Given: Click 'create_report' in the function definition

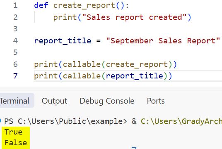Looking at the screenshot, I should (84, 6).
